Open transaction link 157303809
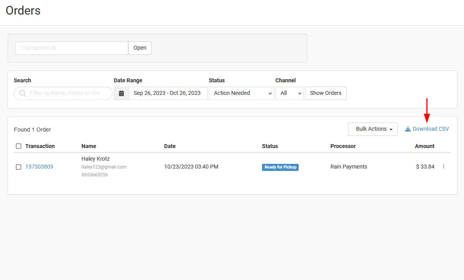The image size is (464, 280). click(x=39, y=167)
